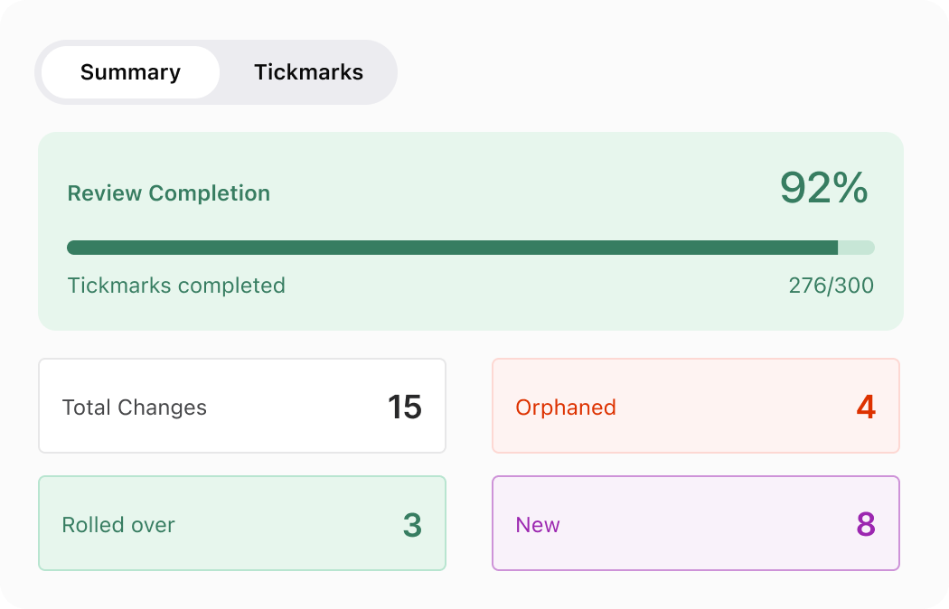
Task: Click the Review Completion heading
Action: click(169, 193)
